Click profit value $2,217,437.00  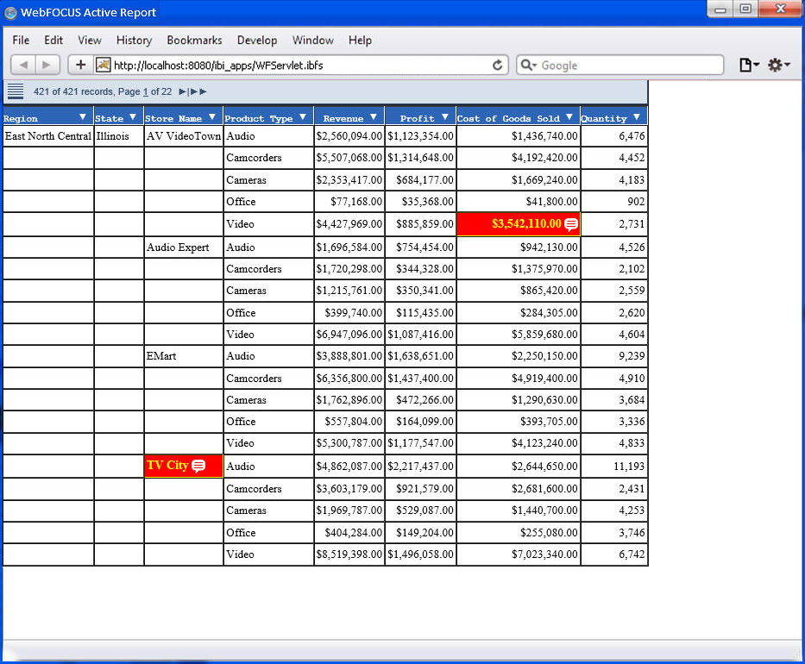pyautogui.click(x=420, y=467)
